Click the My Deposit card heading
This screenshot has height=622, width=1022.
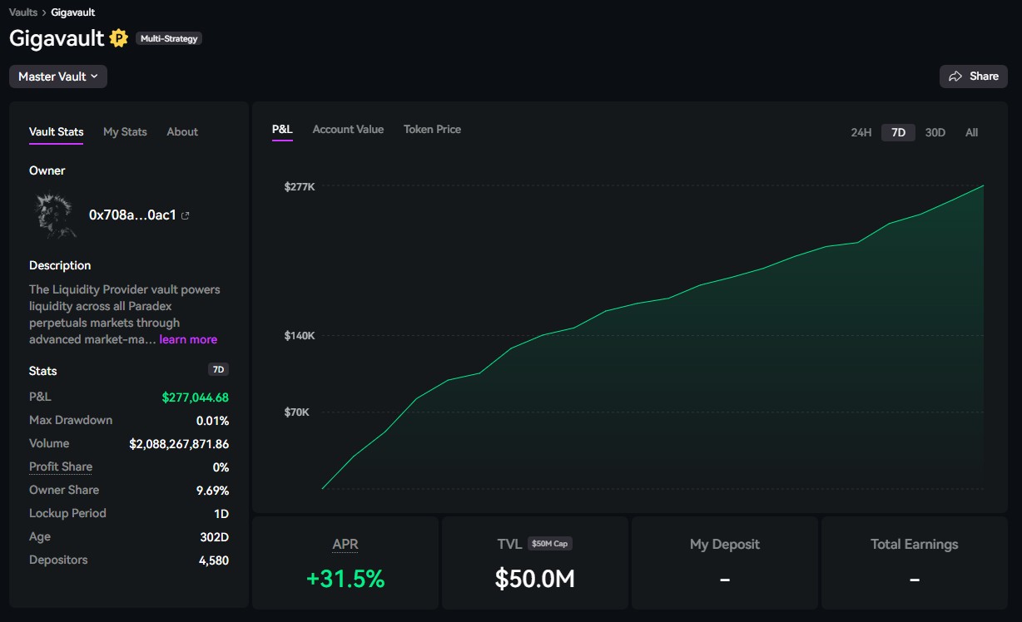pos(725,544)
